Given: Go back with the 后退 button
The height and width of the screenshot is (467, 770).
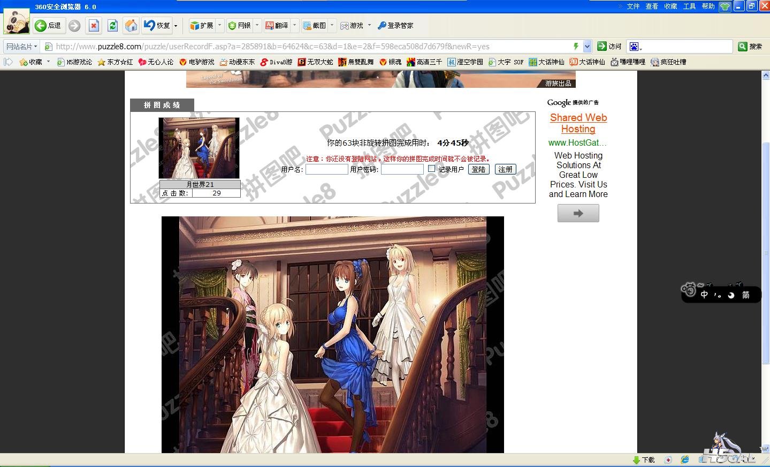Looking at the screenshot, I should click(x=48, y=25).
